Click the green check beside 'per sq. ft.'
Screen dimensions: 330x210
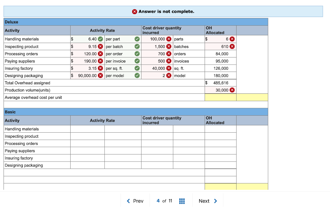pyautogui.click(x=137, y=68)
